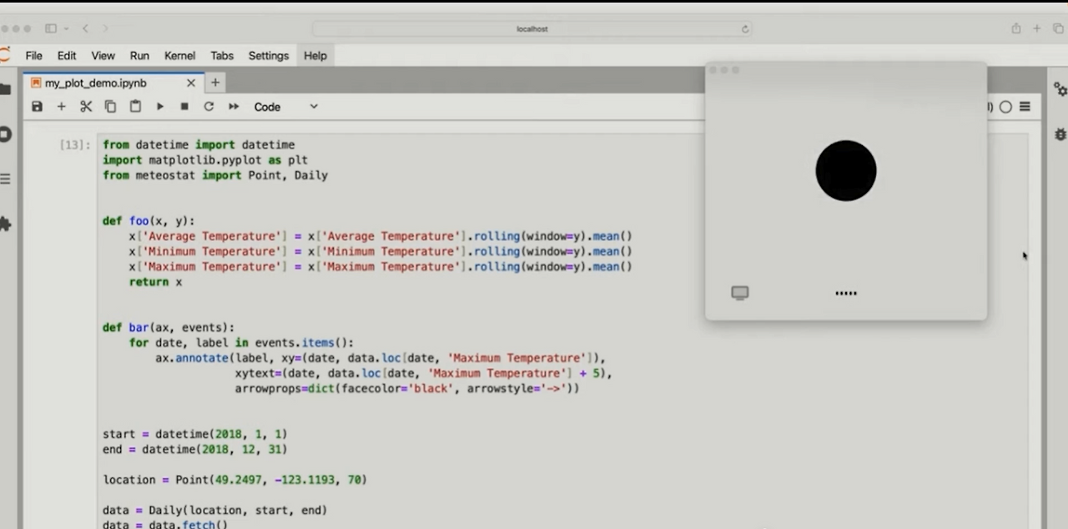Click 'from meteostat import Point, Daily' line
This screenshot has width=1068, height=529.
tap(215, 175)
